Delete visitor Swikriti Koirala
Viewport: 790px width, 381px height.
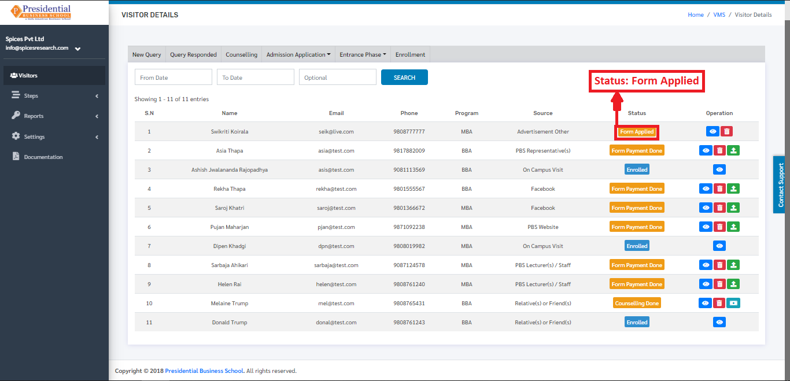[x=726, y=131]
